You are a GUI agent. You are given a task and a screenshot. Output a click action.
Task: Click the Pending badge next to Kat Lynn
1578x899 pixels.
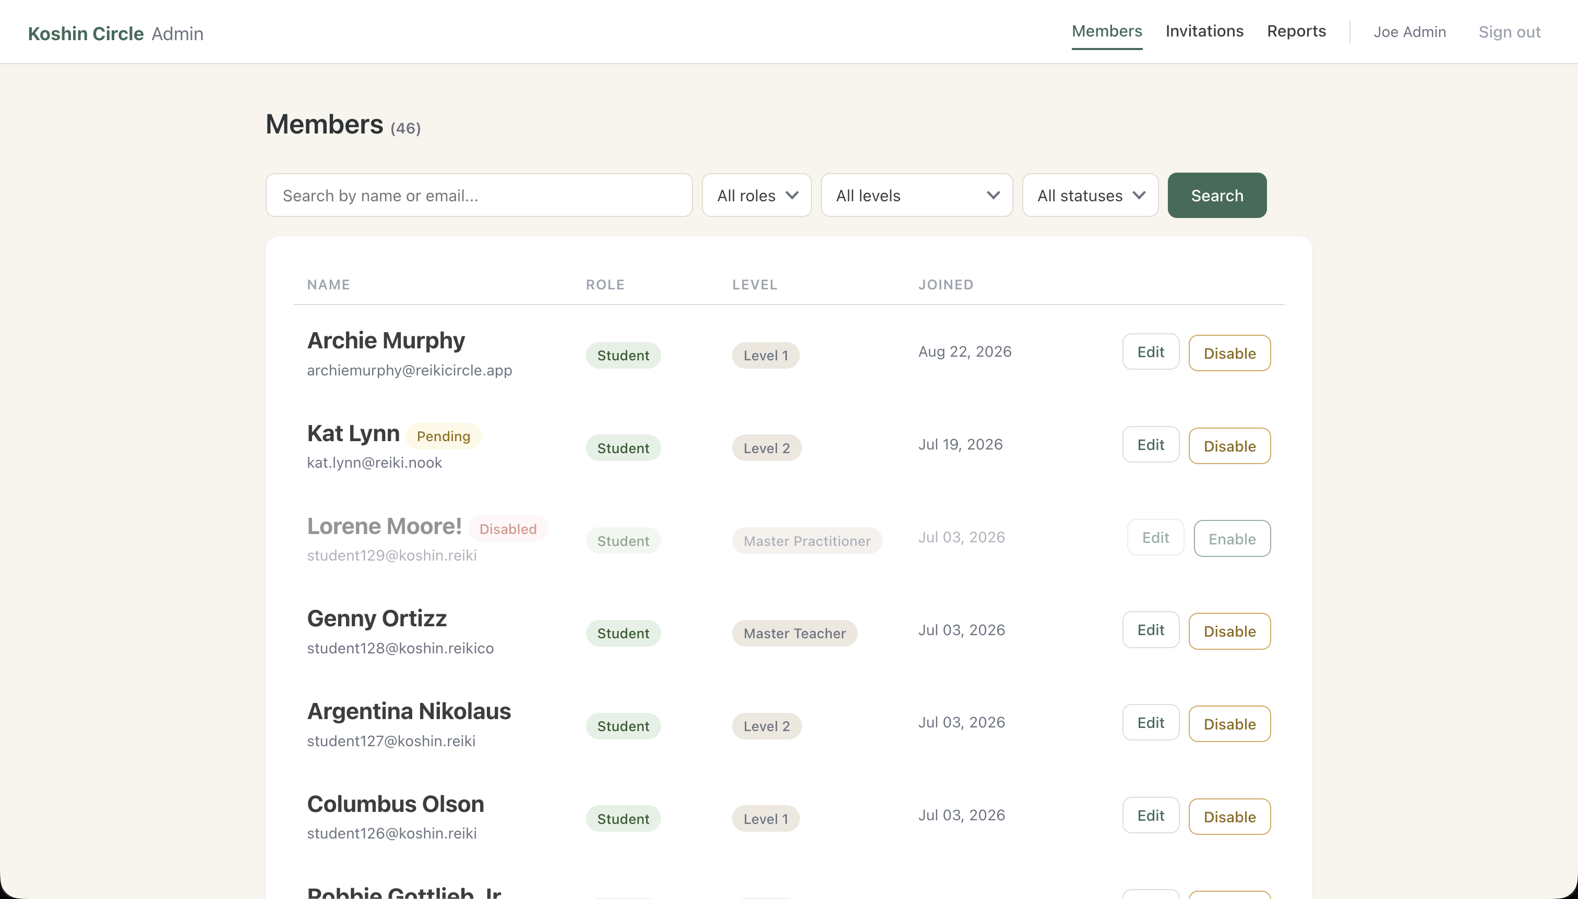(x=443, y=436)
